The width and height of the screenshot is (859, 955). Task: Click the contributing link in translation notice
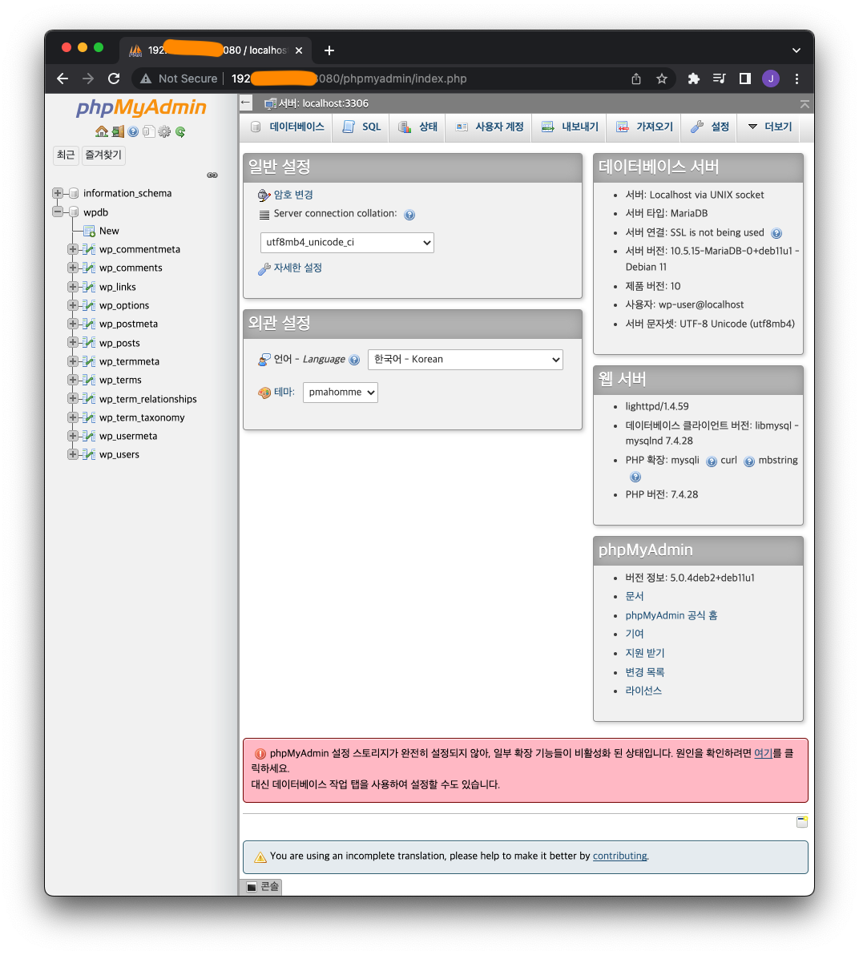(x=619, y=856)
